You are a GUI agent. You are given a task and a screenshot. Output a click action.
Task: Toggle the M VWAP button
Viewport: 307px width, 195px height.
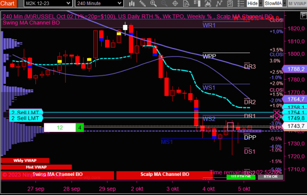(x=297, y=3)
